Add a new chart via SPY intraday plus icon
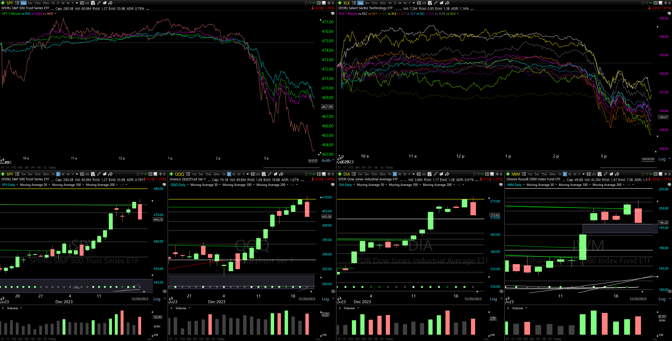Image resolution: width=672 pixels, height=341 pixels. [3, 3]
